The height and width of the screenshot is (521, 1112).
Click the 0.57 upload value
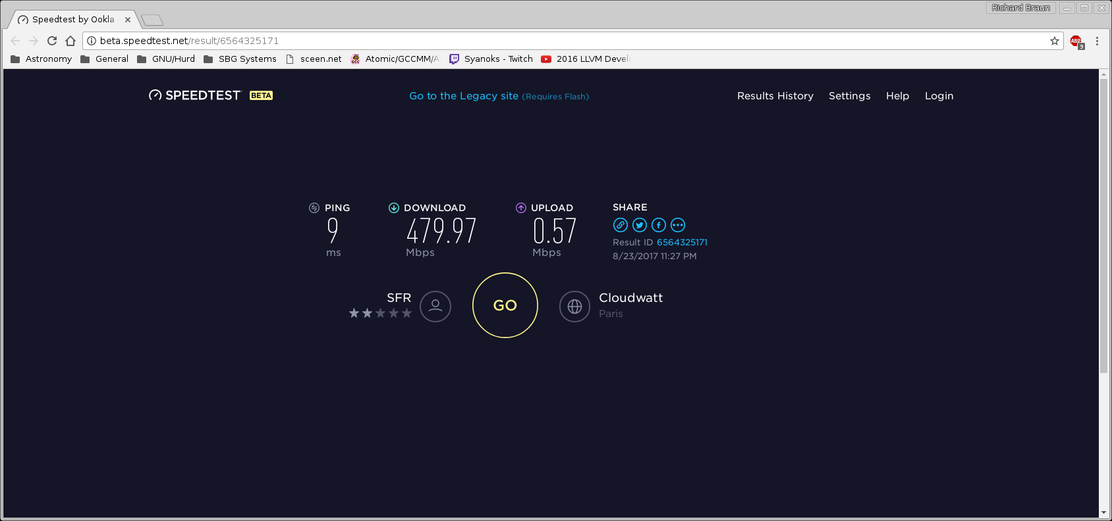[554, 231]
